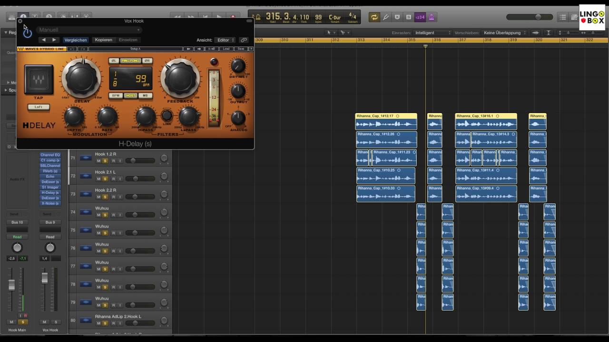Click the Kopieren button
609x342 pixels.
103,40
